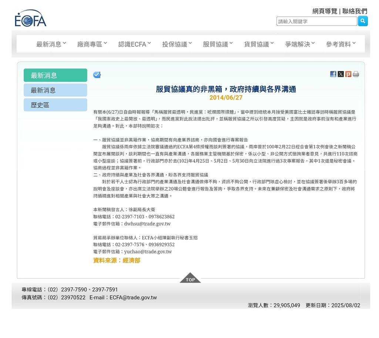The image size is (379, 338).
Task: Share the article on Facebook
Action: [x=333, y=74]
